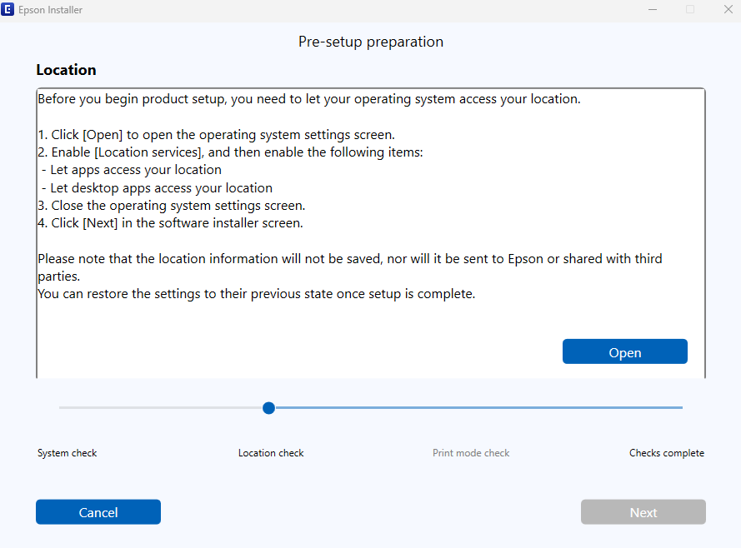The image size is (741, 548).
Task: Click the line '1. Click [Open] to open the operating system settings screen.'
Action: (217, 135)
